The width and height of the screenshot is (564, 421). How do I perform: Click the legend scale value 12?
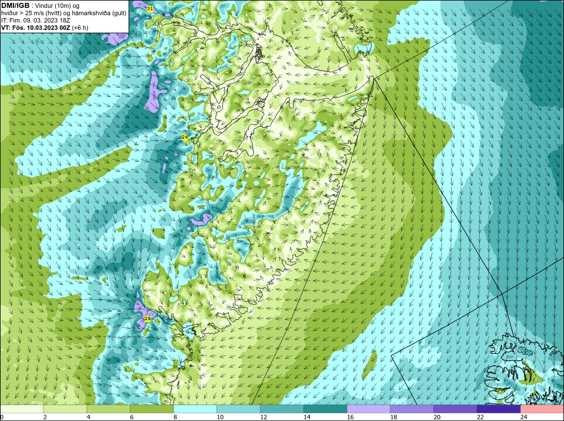263,417
